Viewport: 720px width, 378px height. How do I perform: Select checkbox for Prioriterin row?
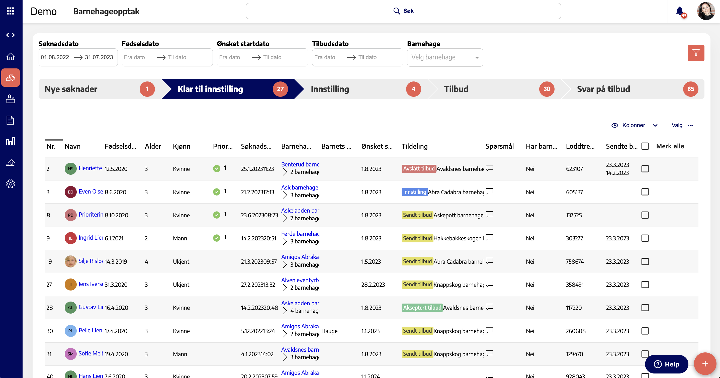click(x=645, y=215)
